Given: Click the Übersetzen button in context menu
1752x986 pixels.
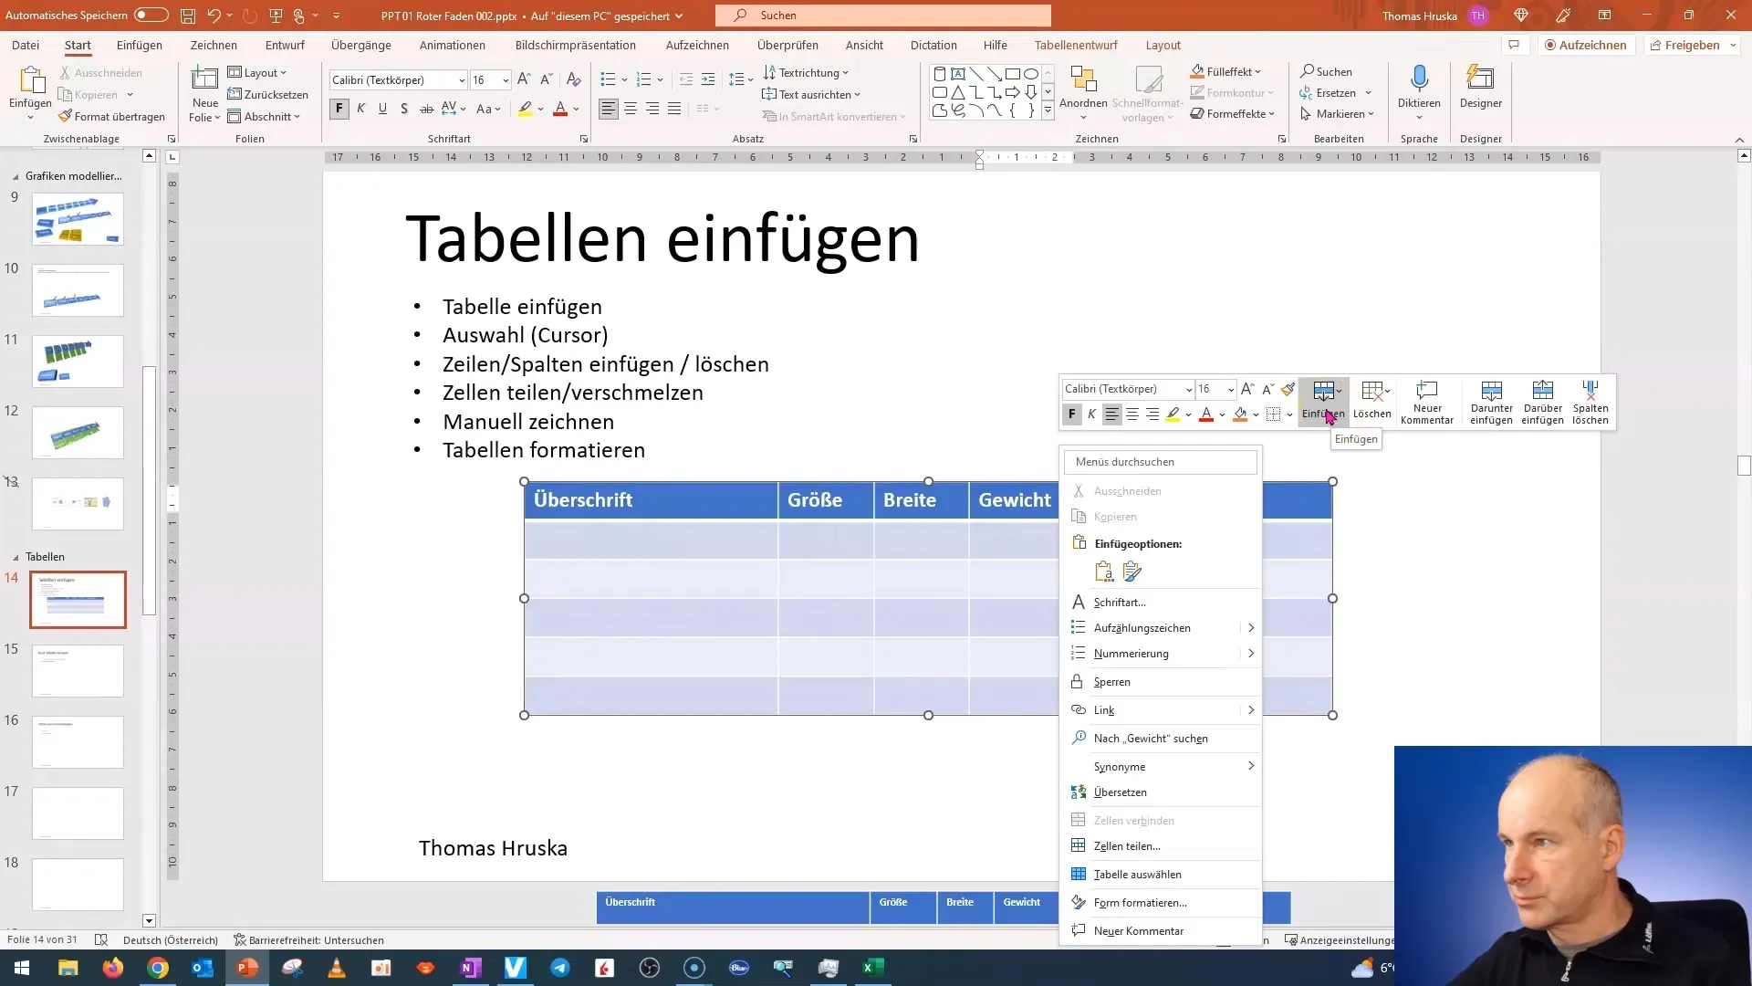Looking at the screenshot, I should tap(1119, 791).
